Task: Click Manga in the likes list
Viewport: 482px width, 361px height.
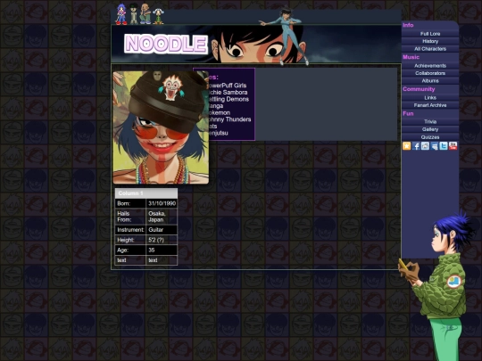Action: [x=216, y=106]
